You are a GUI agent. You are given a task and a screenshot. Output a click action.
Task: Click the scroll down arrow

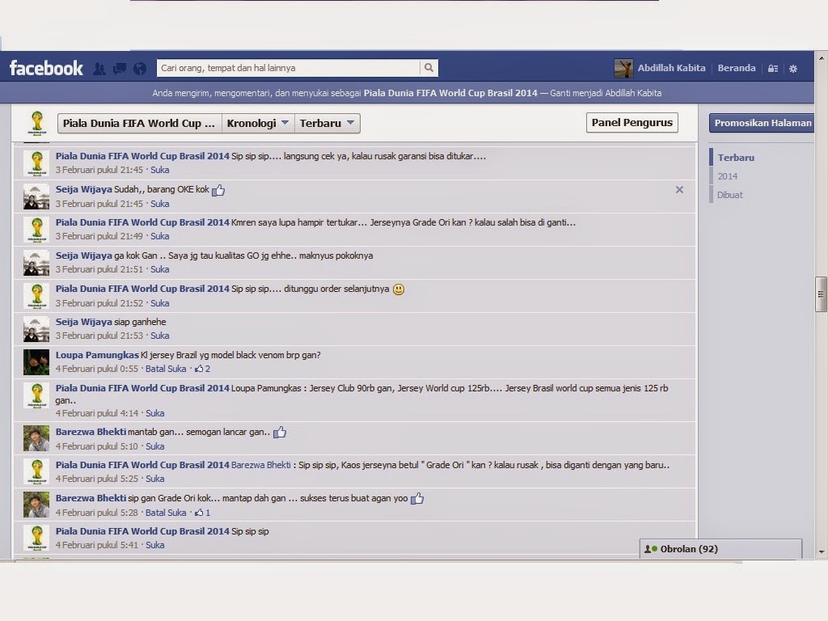[x=822, y=552]
